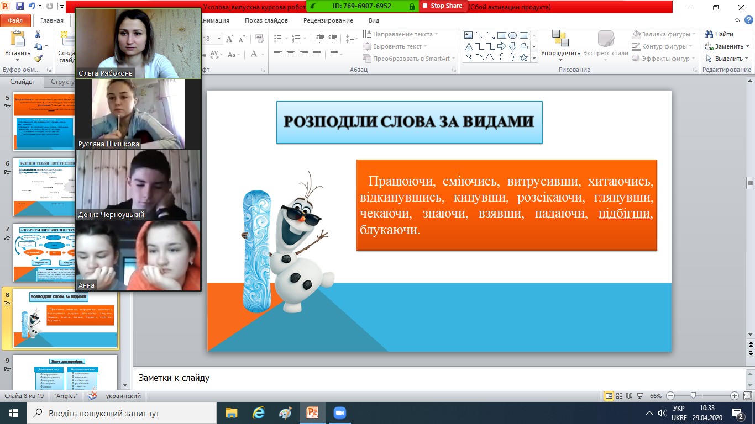Switch to the Слайды pane tab
The height and width of the screenshot is (424, 755).
click(x=22, y=82)
